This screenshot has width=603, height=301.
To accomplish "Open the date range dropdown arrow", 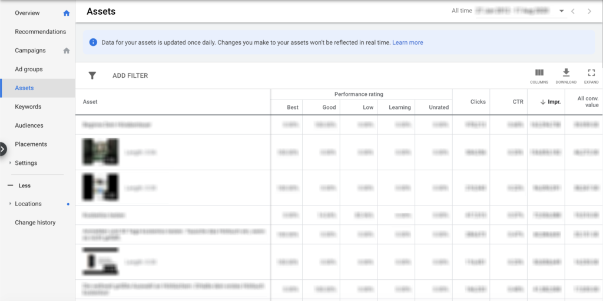I will 561,11.
